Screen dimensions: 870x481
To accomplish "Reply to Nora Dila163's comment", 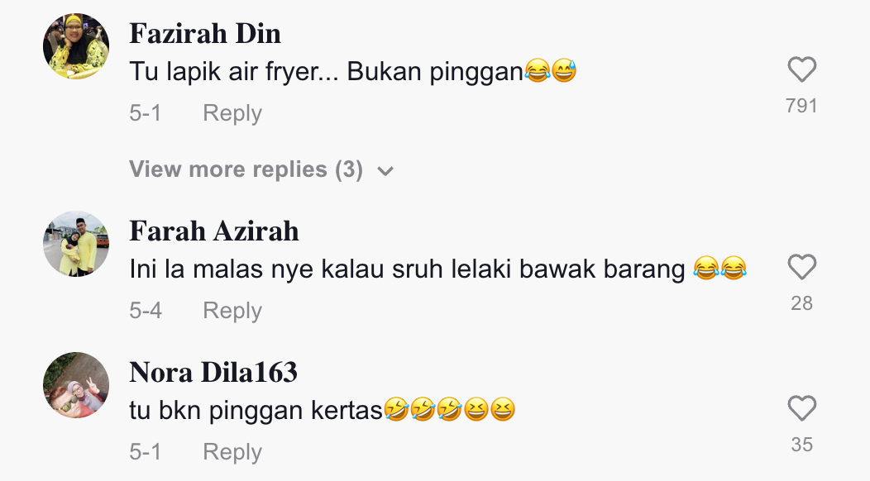I will pyautogui.click(x=232, y=452).
